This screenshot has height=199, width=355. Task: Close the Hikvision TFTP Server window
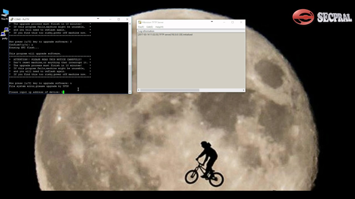(x=241, y=22)
